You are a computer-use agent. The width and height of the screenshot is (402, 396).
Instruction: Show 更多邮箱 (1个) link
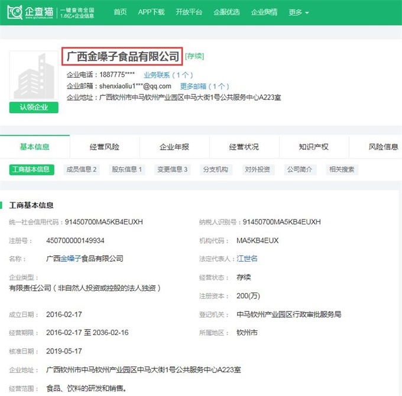(x=205, y=86)
